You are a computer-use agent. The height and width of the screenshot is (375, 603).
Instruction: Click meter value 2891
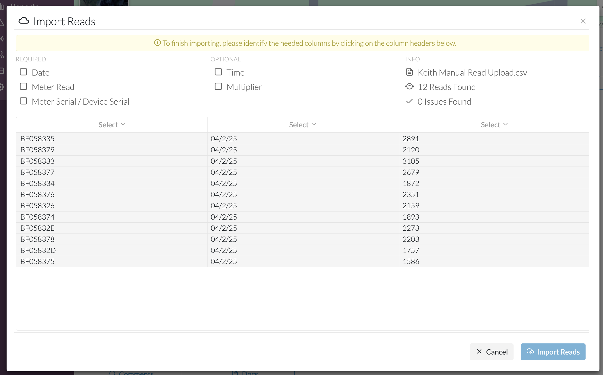click(411, 138)
